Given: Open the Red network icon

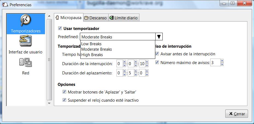Looking at the screenshot, I should tap(26, 63).
